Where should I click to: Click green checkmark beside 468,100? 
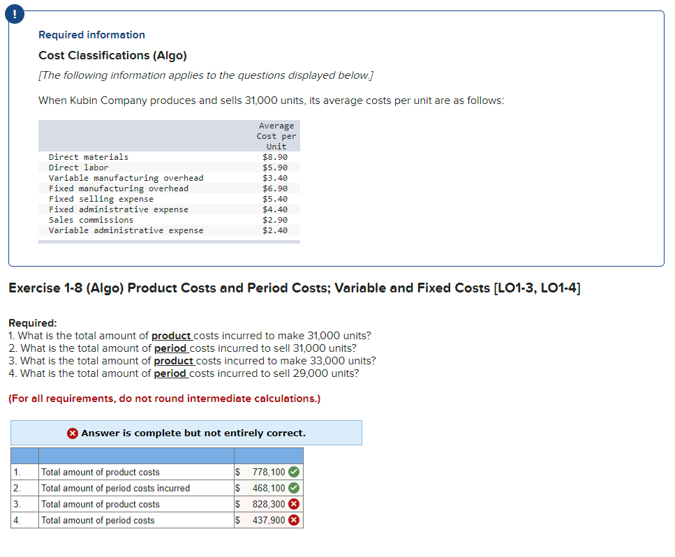point(294,488)
